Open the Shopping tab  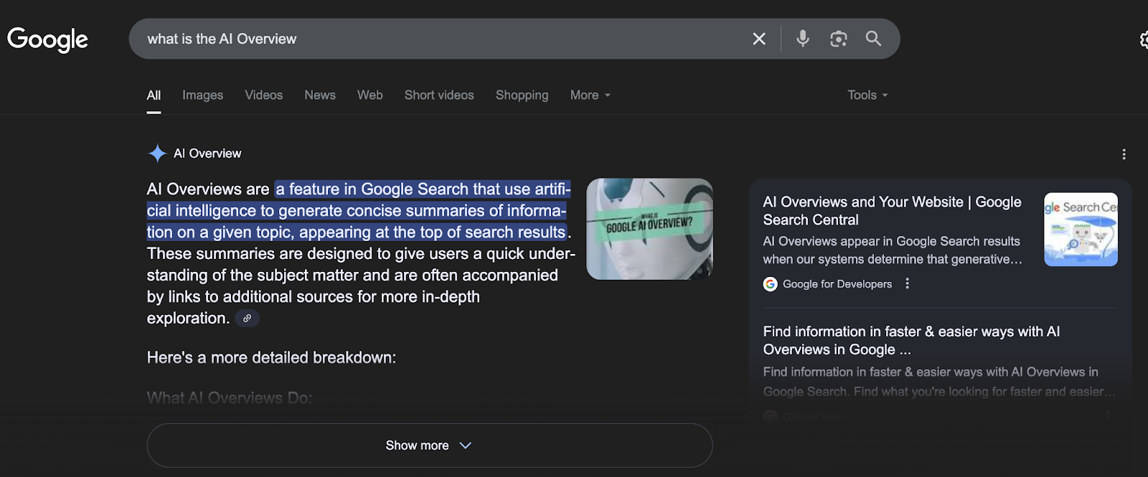point(522,95)
